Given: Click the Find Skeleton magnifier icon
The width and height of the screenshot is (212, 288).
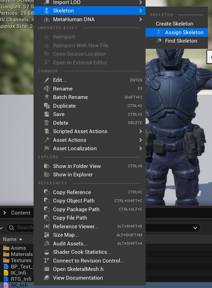Looking at the screenshot, I should pos(159,41).
